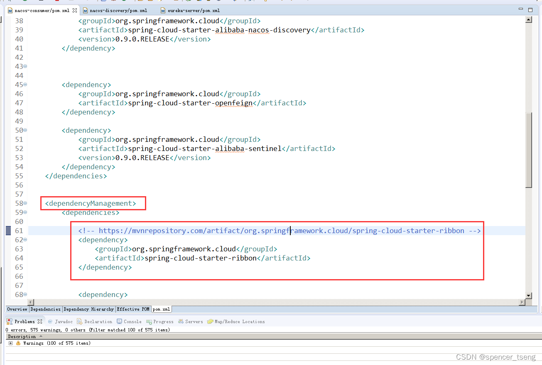Viewport: 542px width, 365px height.
Task: Collapse the dependencyManagement fold at line 58
Action: click(x=25, y=203)
